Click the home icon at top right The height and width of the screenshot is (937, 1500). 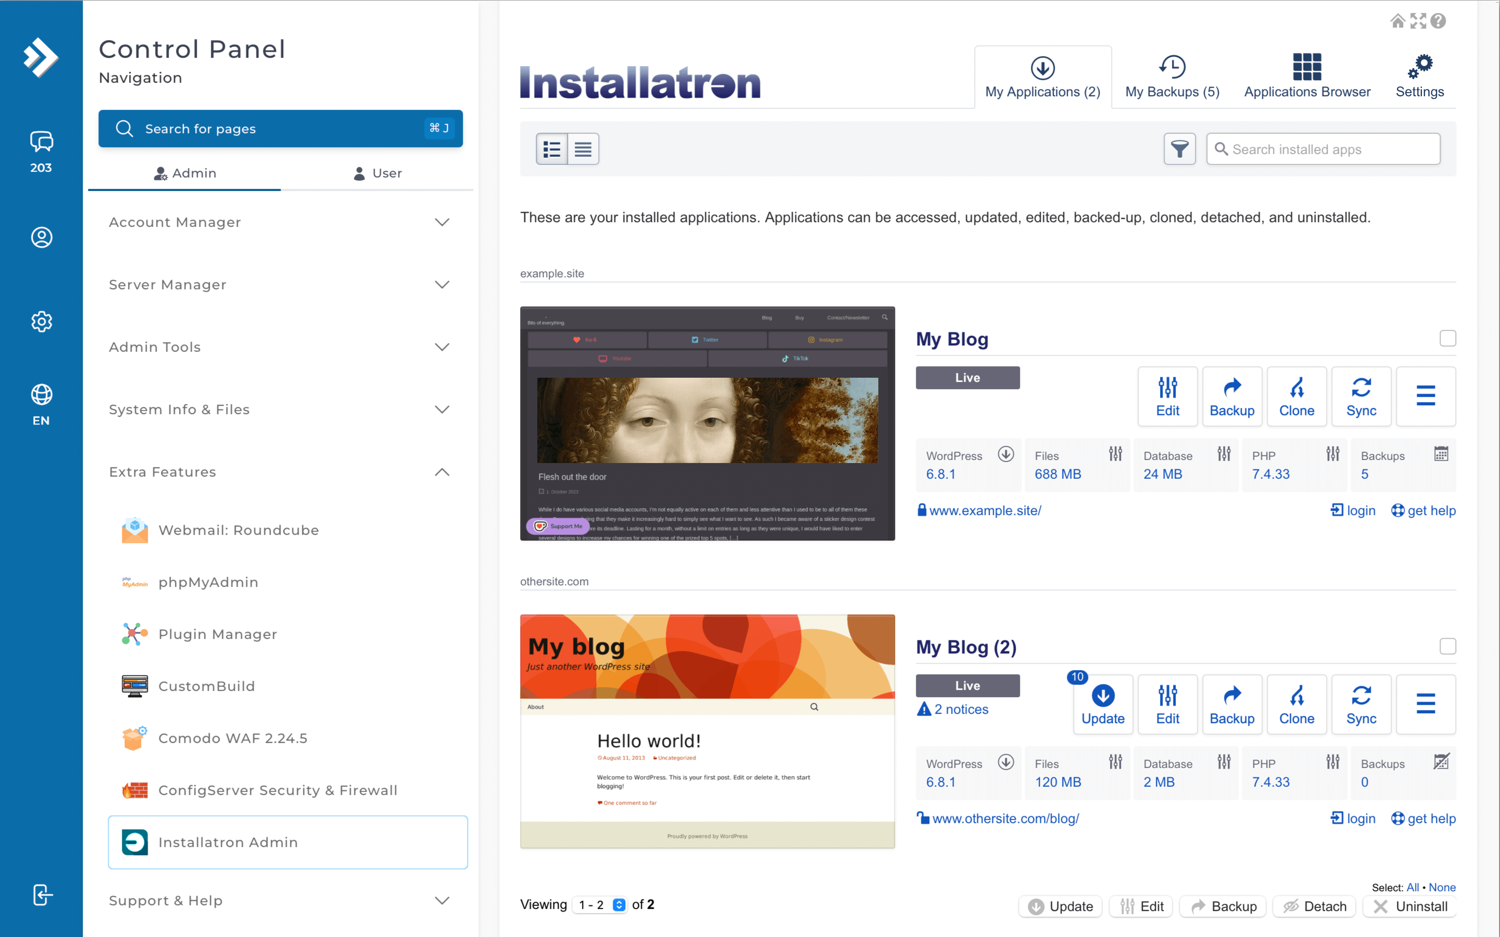(1397, 21)
